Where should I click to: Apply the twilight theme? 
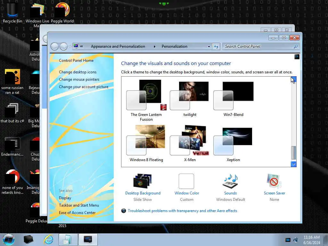point(190,99)
